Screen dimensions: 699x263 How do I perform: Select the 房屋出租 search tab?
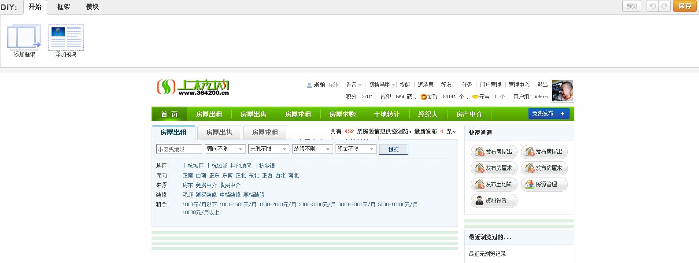[x=173, y=132]
